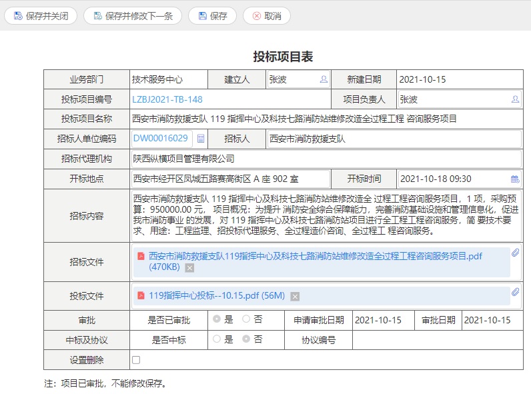Click the 建立人 张波 field
Viewport: 531px width, 394px height.
point(298,79)
